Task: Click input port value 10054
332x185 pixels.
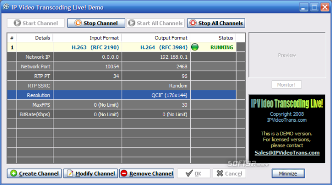Action: [x=112, y=67]
